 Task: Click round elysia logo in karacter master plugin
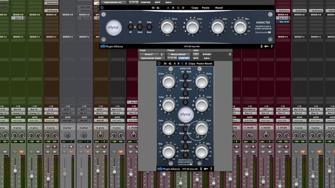[x=185, y=114]
